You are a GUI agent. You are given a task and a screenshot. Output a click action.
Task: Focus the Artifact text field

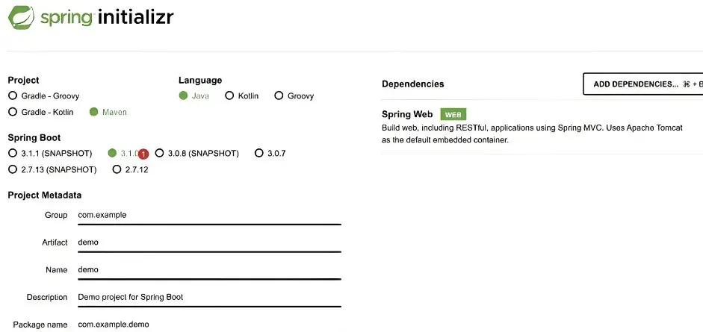point(209,242)
